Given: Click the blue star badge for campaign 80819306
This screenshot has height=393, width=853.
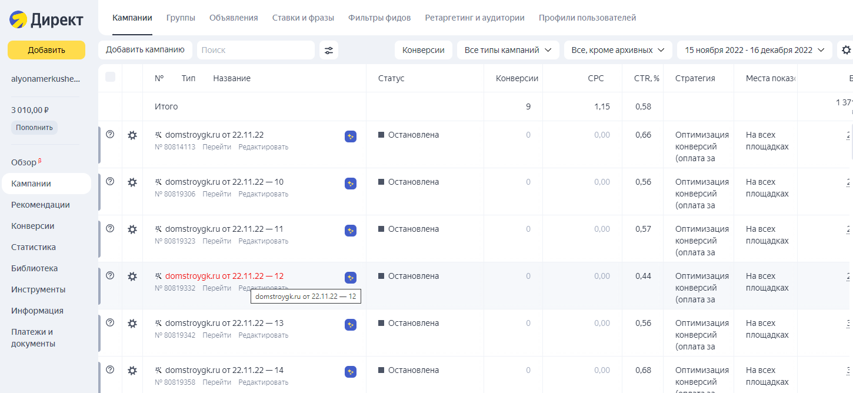Looking at the screenshot, I should [x=351, y=184].
